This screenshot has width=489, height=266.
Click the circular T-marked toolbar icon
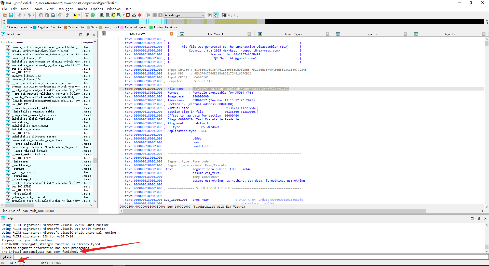pos(47,15)
